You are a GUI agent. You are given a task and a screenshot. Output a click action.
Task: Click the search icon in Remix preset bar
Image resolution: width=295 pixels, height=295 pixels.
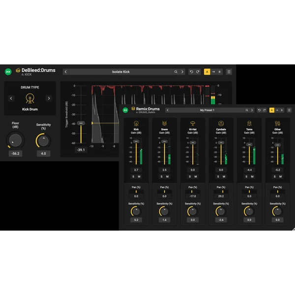[247, 110]
